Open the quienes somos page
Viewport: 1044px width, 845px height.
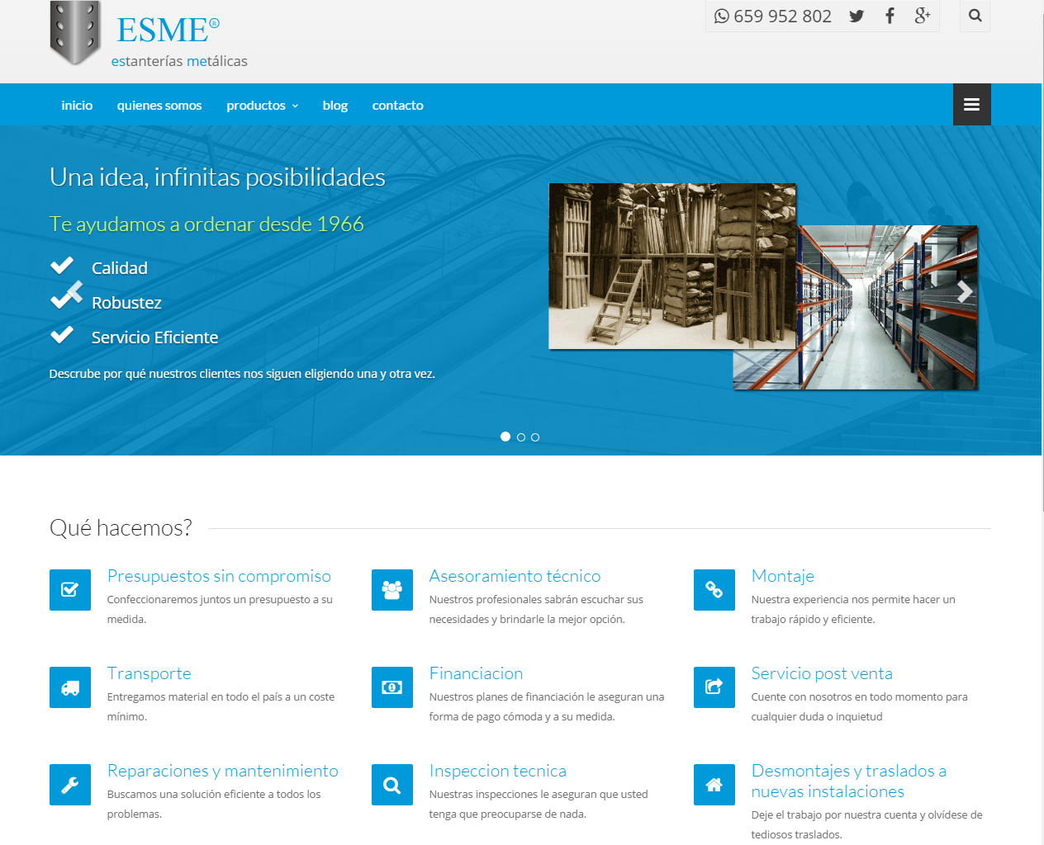point(159,106)
